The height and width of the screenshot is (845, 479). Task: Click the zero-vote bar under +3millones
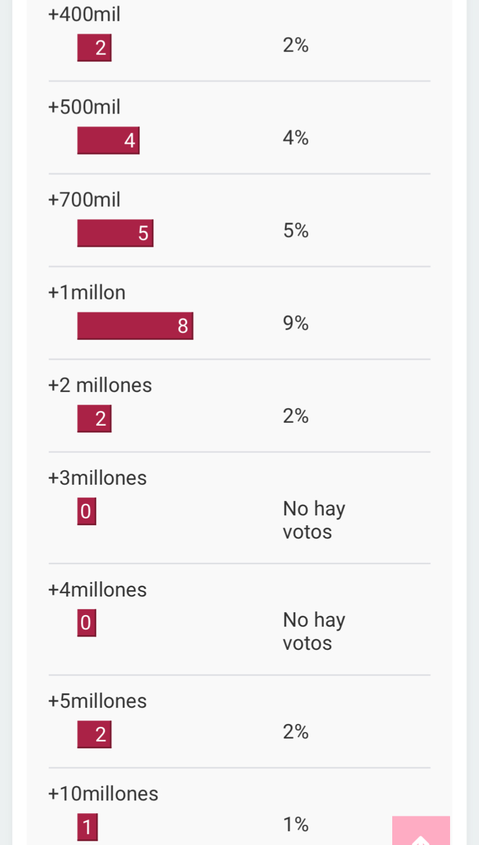coord(86,511)
